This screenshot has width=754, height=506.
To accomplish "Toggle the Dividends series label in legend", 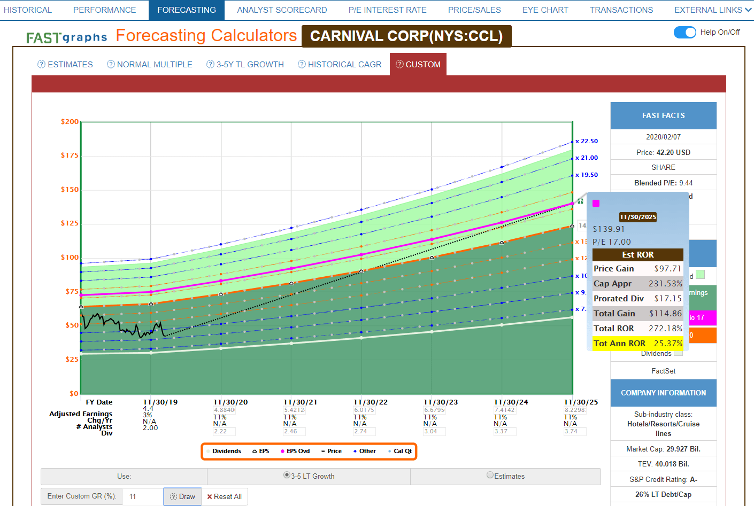I will [227, 451].
